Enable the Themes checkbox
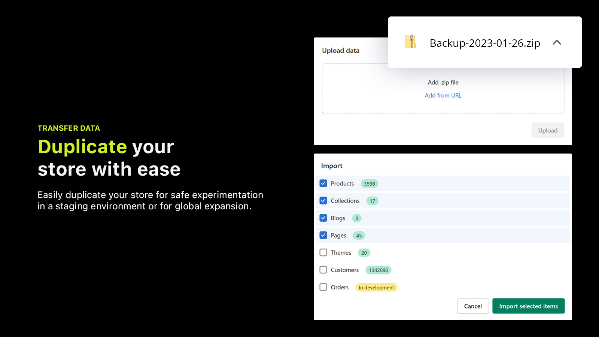Screen dimensions: 599x337 [x=323, y=252]
